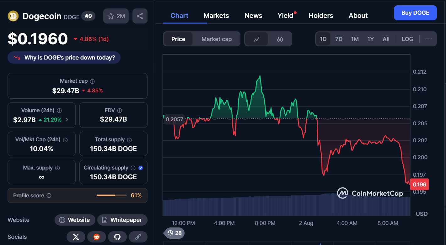Click the history clock badge showing 28
This screenshot has width=446, height=245.
(x=175, y=233)
